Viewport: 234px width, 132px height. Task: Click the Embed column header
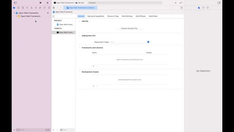(149, 53)
